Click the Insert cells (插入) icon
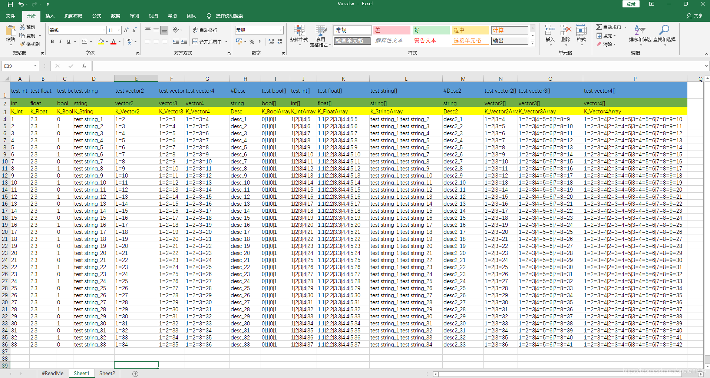The width and height of the screenshot is (710, 378). coord(550,30)
